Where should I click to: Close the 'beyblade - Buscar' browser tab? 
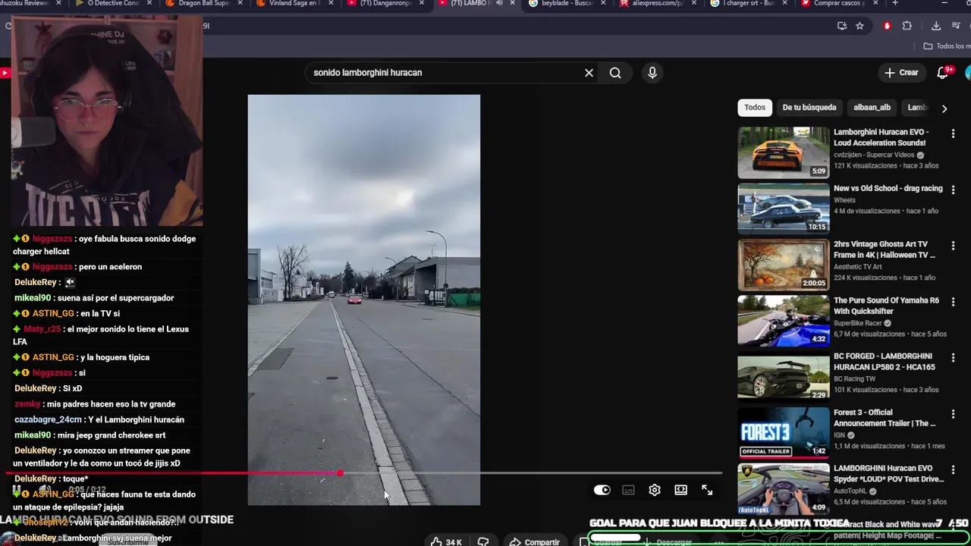604,4
